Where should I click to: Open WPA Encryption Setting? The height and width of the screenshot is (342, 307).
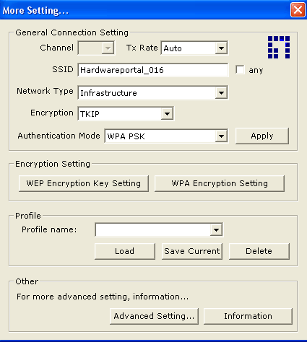coord(220,183)
